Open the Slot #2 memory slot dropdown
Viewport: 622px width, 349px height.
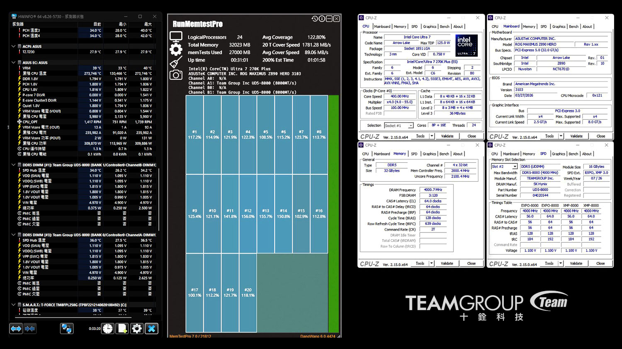coord(515,166)
